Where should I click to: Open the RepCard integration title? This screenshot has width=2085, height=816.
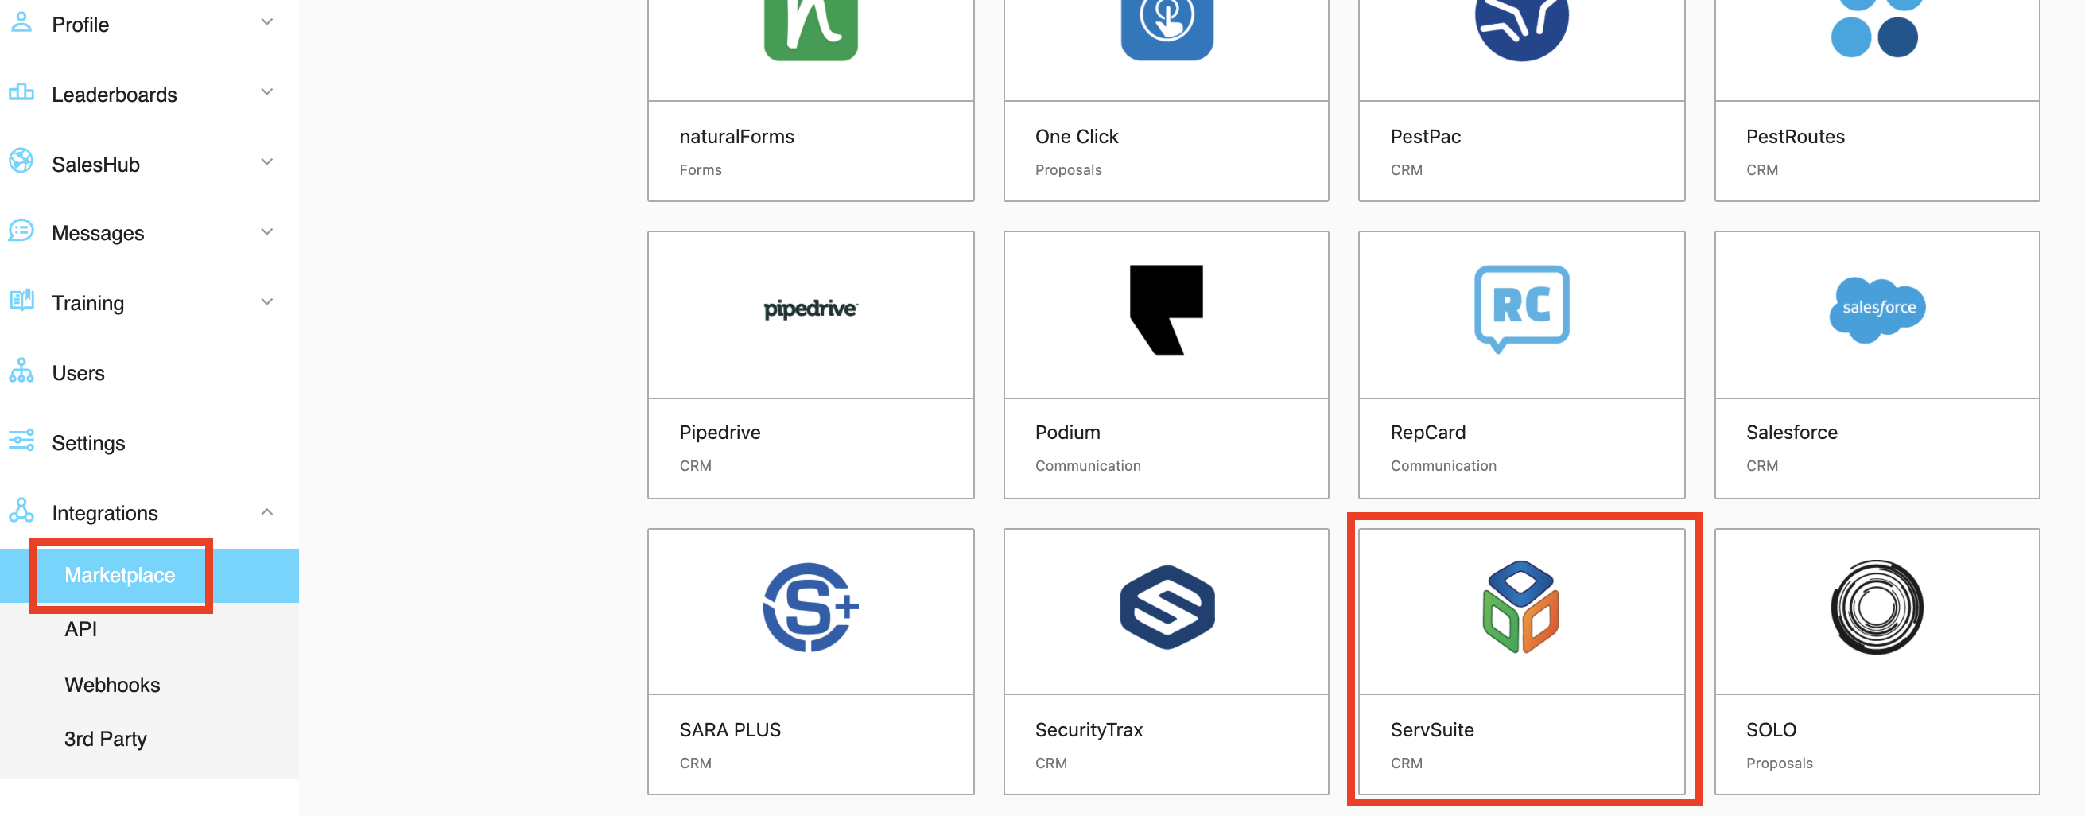tap(1428, 433)
